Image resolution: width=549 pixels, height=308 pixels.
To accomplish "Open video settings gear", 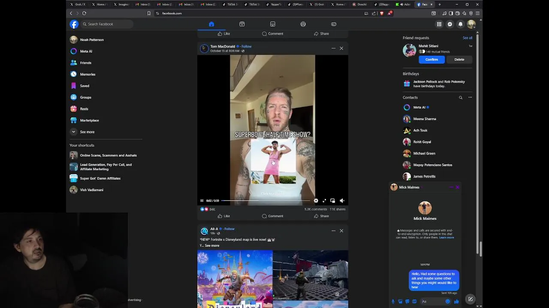I will click(316, 201).
